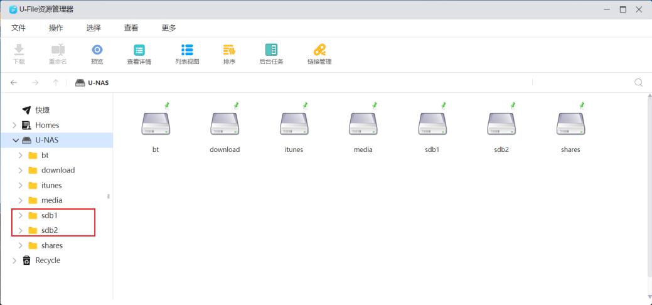The image size is (652, 305).
Task: Select the shares folder in sidebar
Action: [x=52, y=245]
